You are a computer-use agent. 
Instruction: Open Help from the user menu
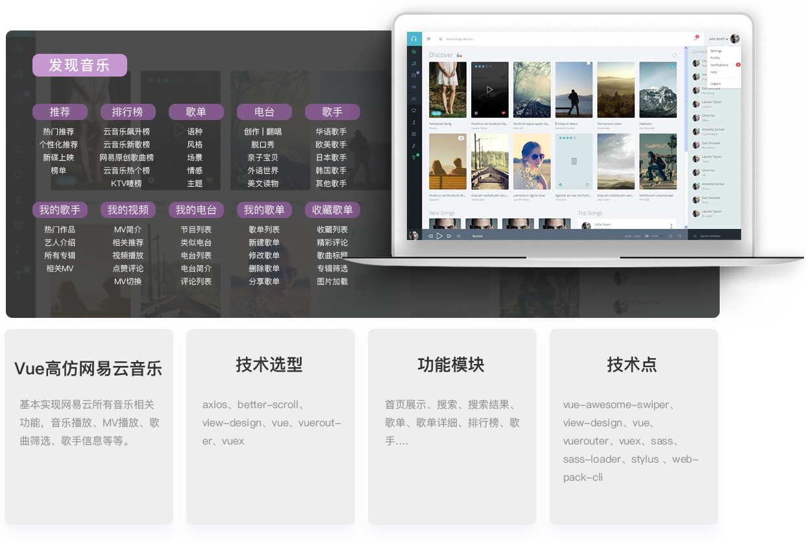(x=714, y=72)
